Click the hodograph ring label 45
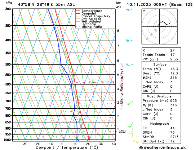 click(147, 39)
